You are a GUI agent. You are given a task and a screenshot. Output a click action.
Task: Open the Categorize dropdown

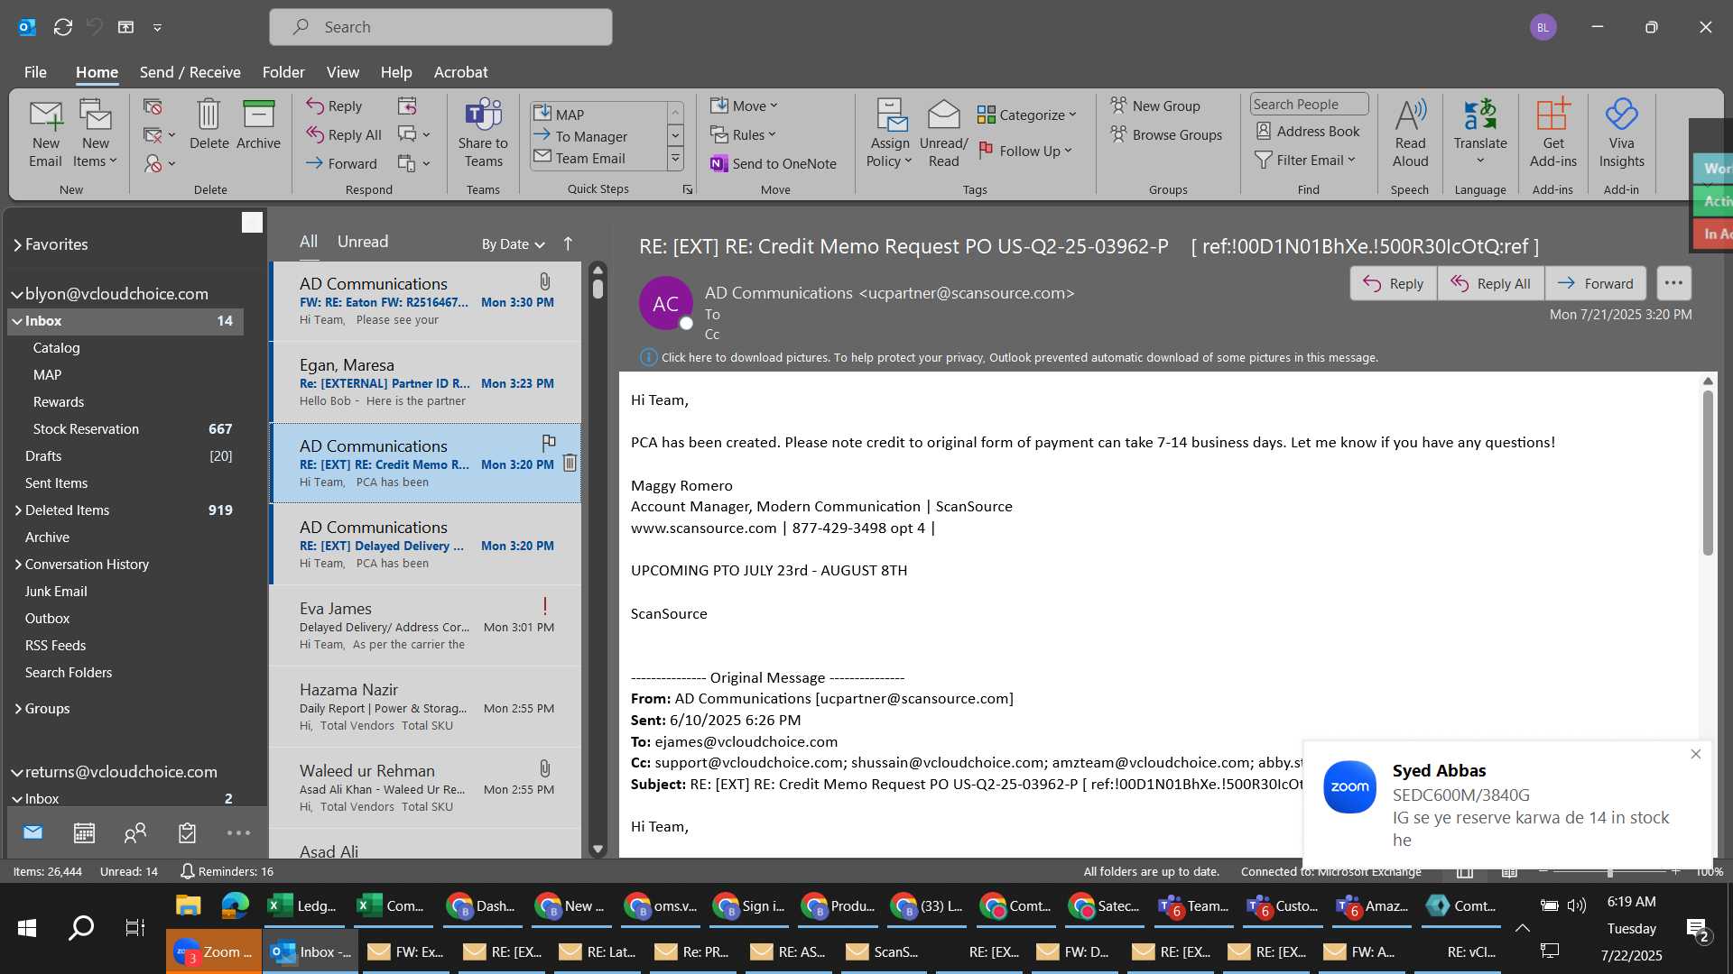(x=1027, y=115)
